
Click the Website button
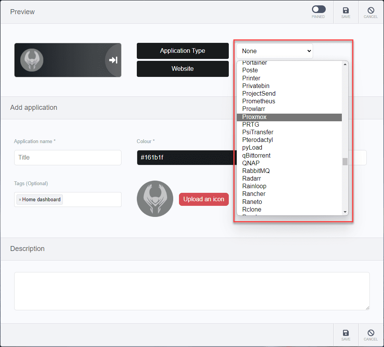click(183, 69)
